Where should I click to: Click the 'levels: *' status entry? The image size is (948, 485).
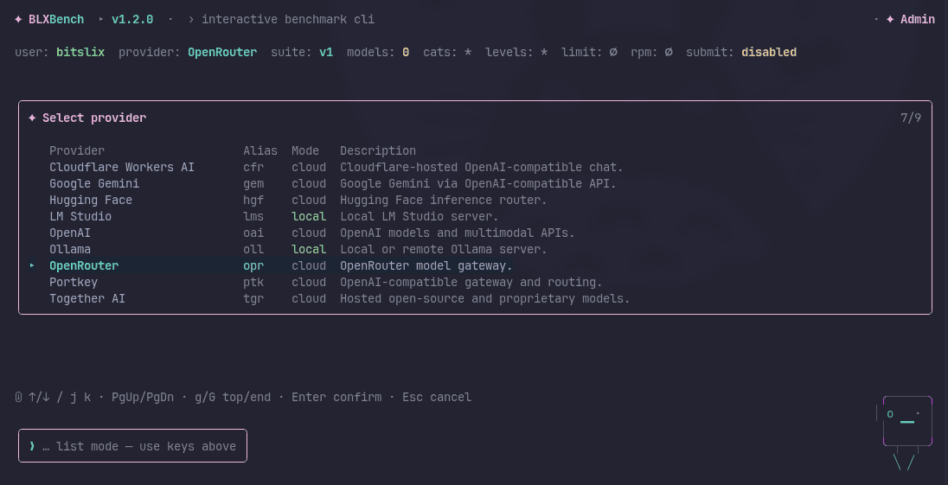point(516,53)
